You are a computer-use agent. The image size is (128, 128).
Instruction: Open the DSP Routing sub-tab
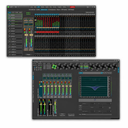click(x=64, y=10)
